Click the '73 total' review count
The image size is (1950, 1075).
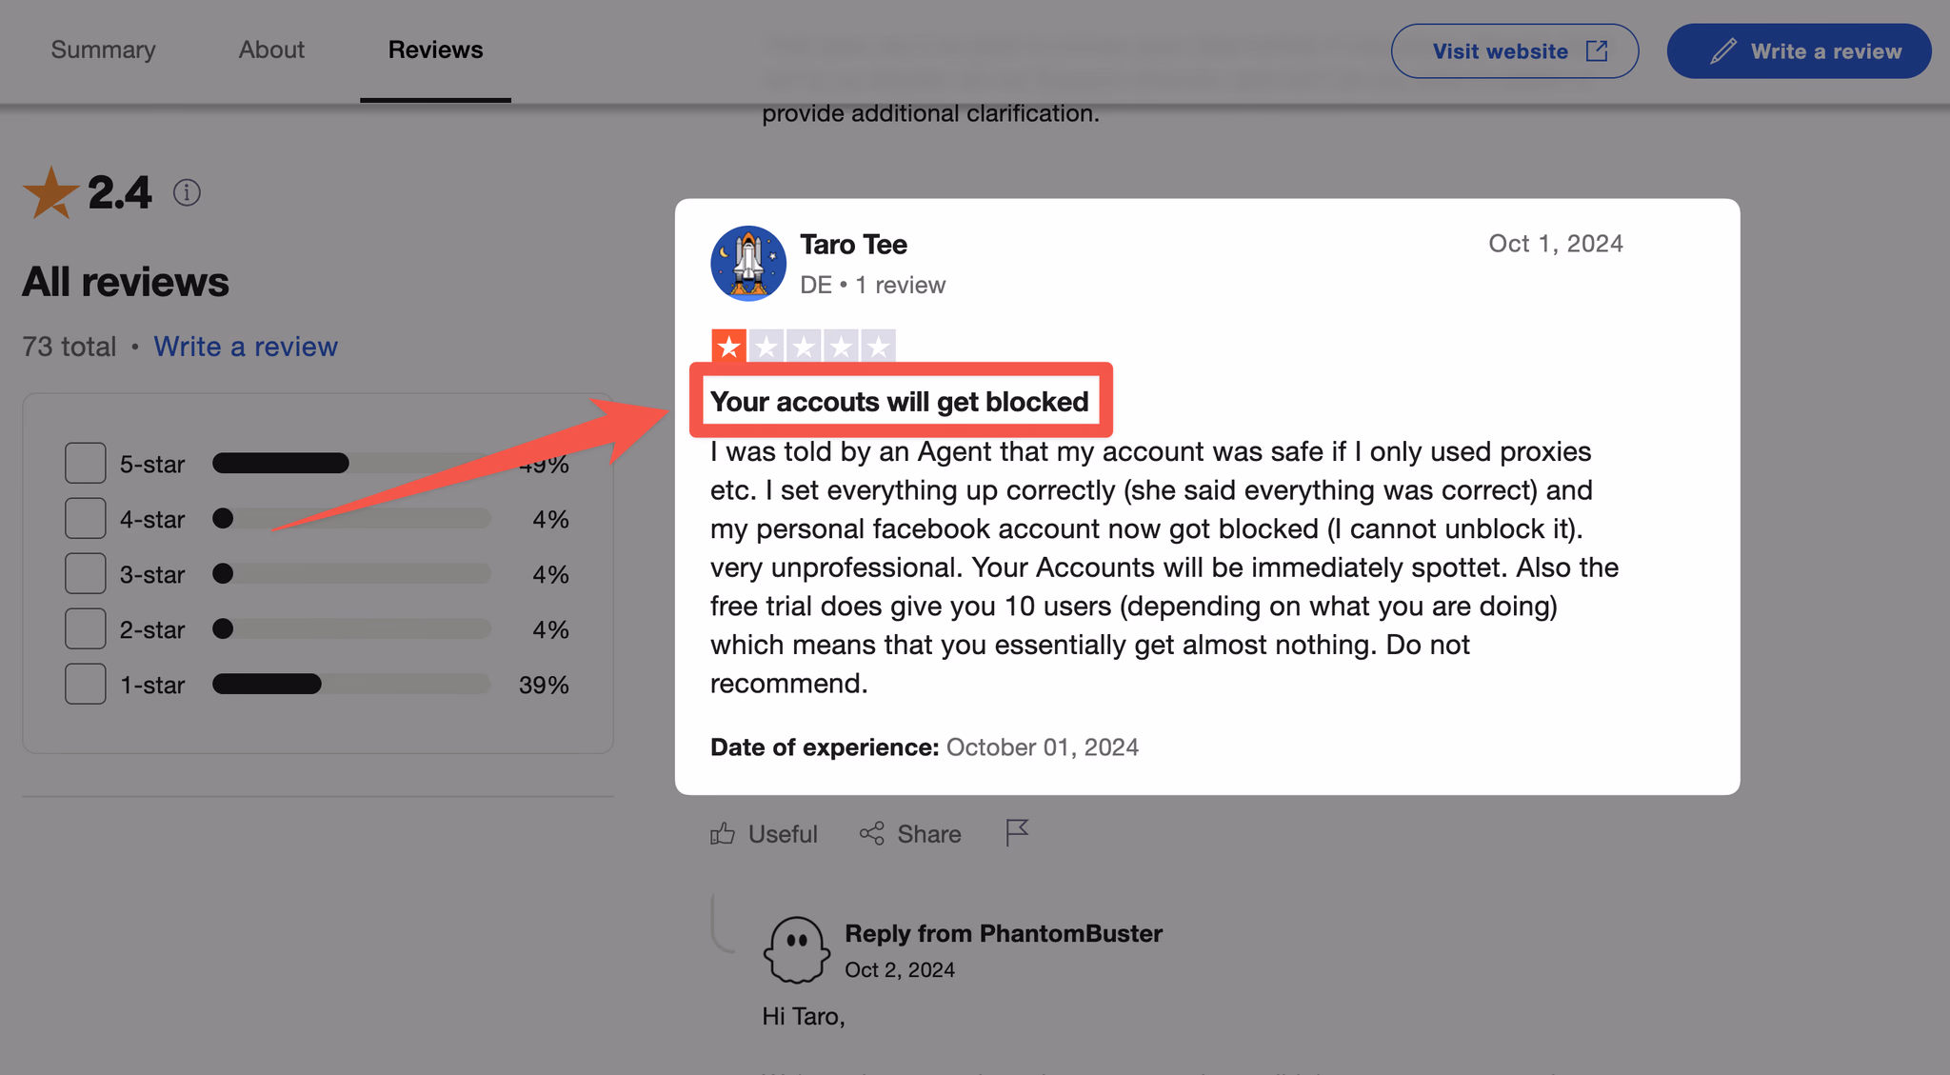click(x=70, y=347)
